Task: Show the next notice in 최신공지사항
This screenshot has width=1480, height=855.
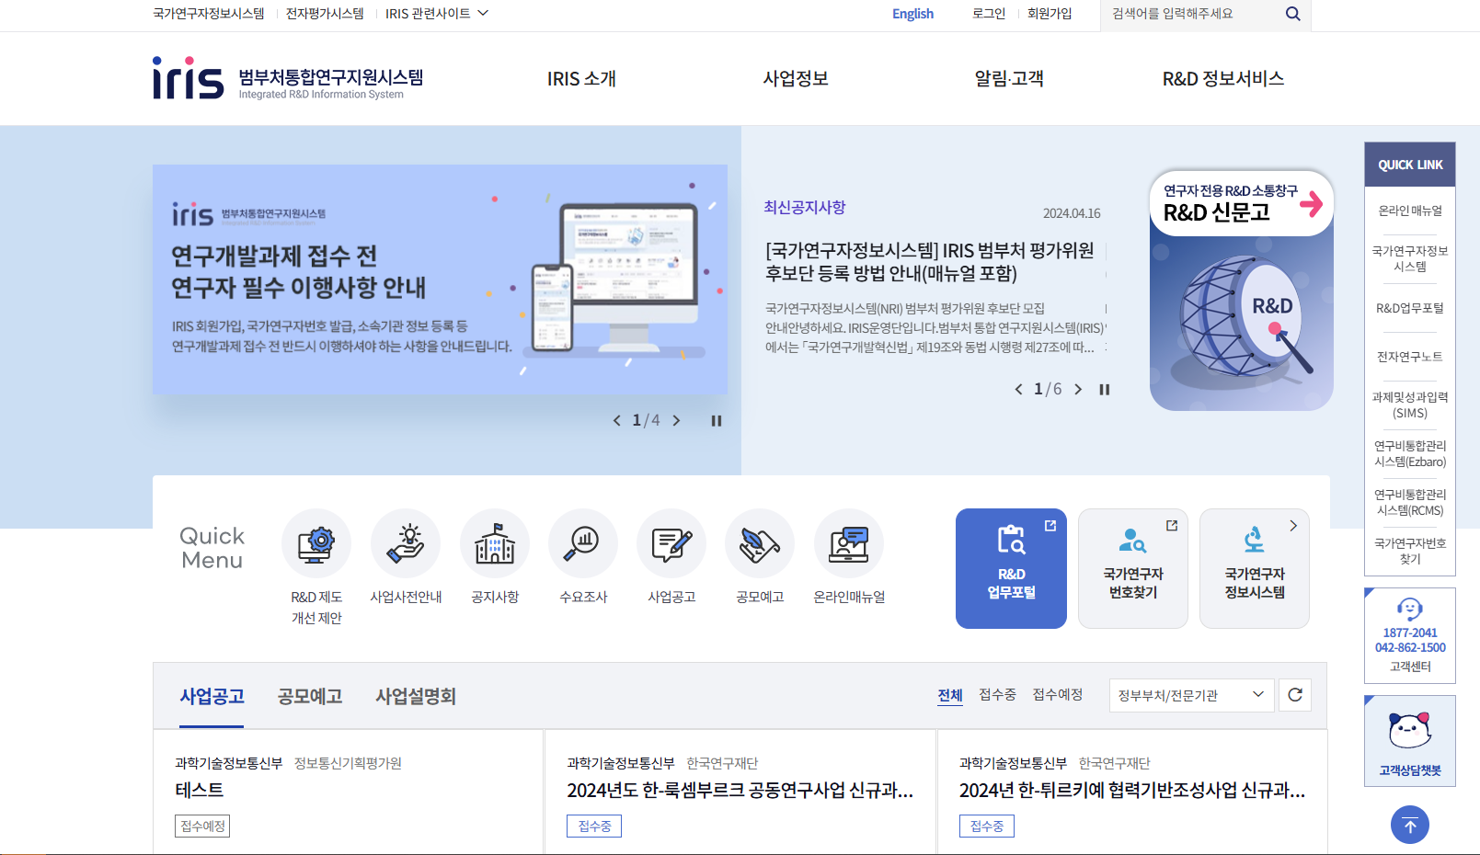Action: tap(1078, 390)
